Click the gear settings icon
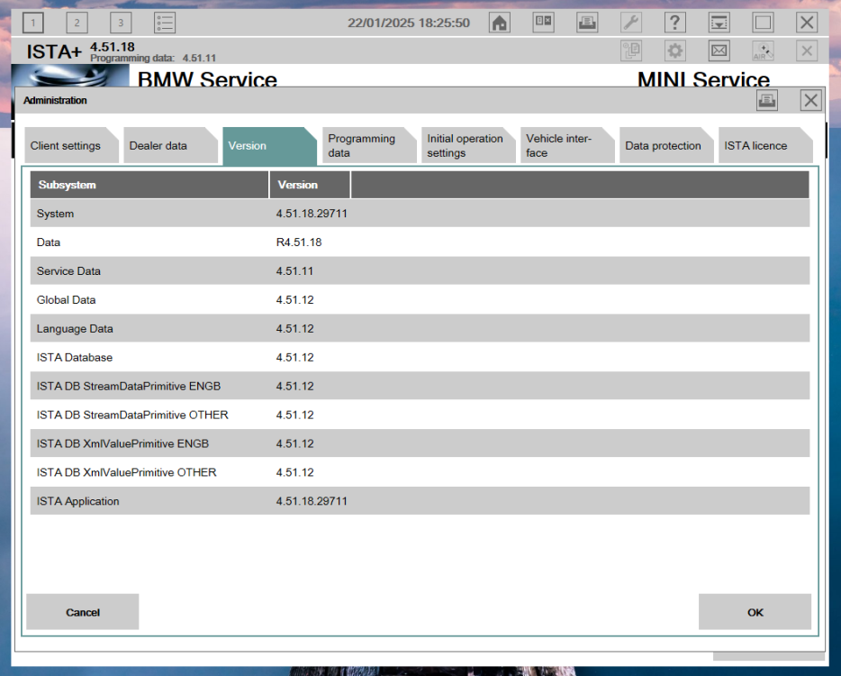Screen dimensions: 841x676 coord(674,51)
